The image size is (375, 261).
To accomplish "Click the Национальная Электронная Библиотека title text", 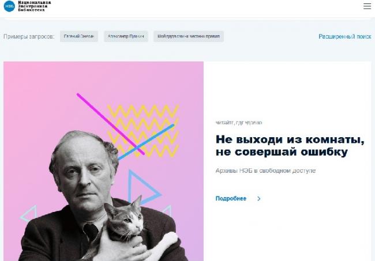I will [x=35, y=6].
